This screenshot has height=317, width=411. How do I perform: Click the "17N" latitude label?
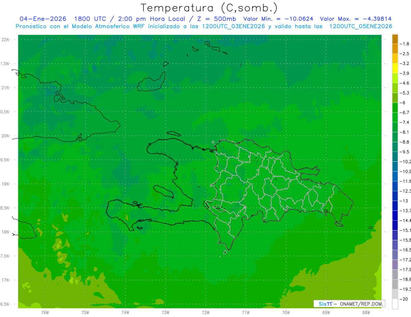(5, 280)
